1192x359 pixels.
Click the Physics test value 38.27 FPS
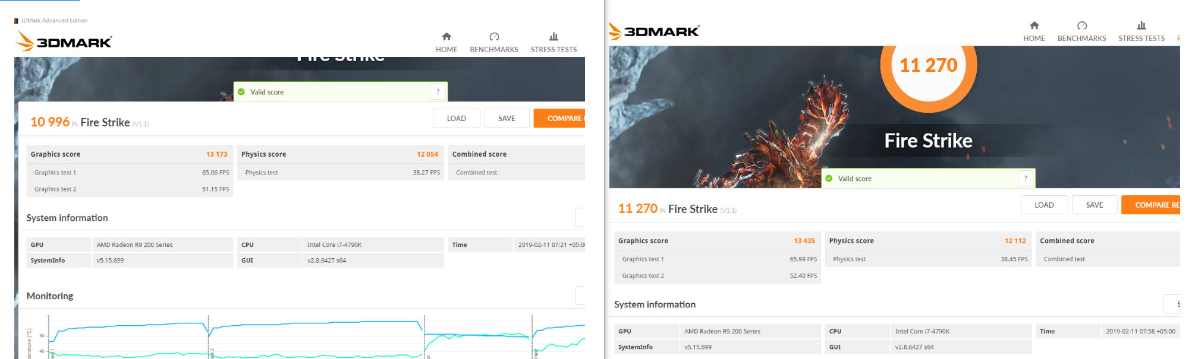[x=426, y=173]
